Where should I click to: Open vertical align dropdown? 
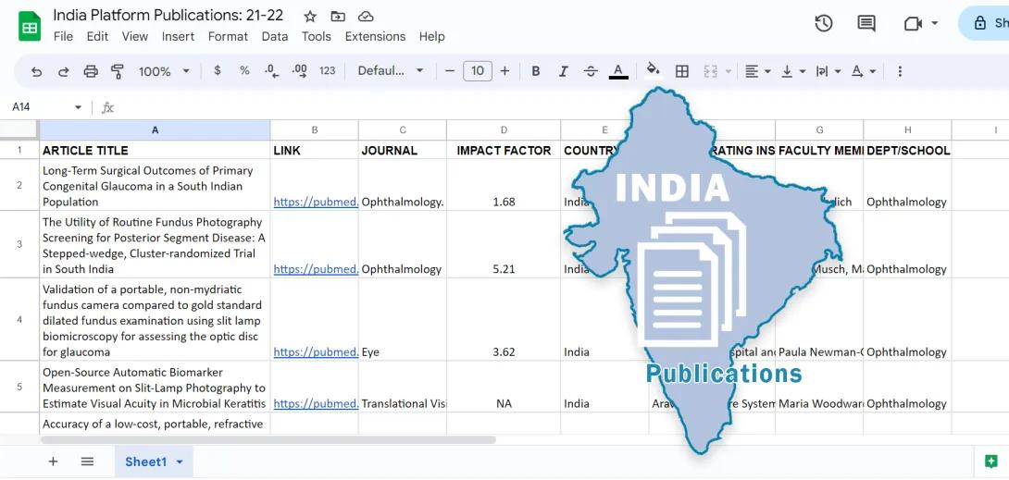[793, 71]
